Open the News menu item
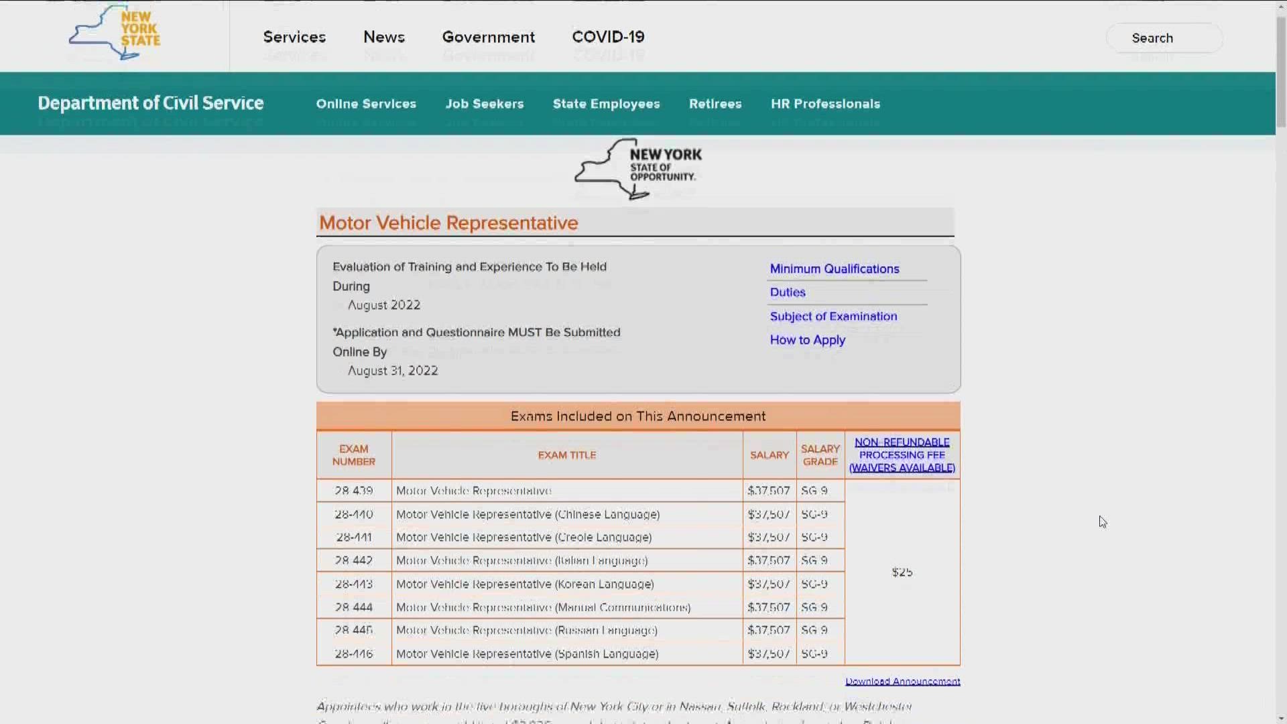This screenshot has width=1287, height=724. (x=384, y=37)
